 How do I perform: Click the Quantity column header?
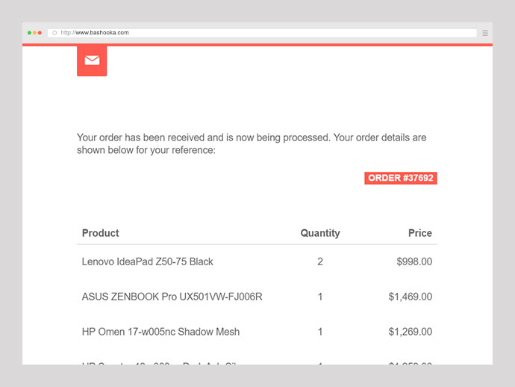point(320,233)
